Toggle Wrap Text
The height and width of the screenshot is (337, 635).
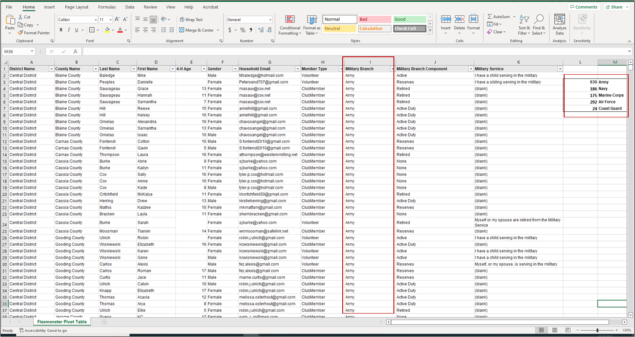pos(191,20)
